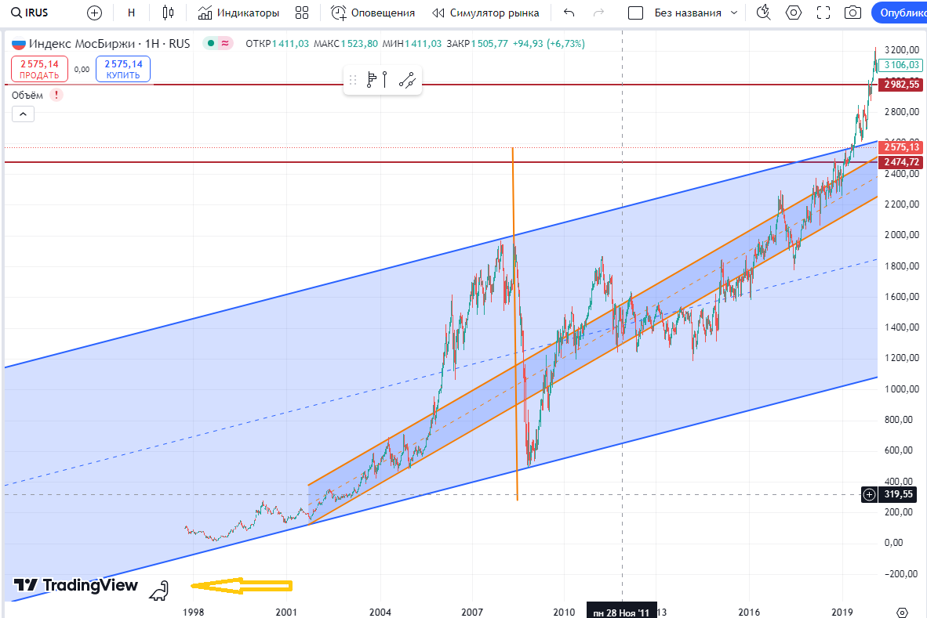The height and width of the screenshot is (618, 927).
Task: Open quick search lightning magnifier icon
Action: coord(764,13)
